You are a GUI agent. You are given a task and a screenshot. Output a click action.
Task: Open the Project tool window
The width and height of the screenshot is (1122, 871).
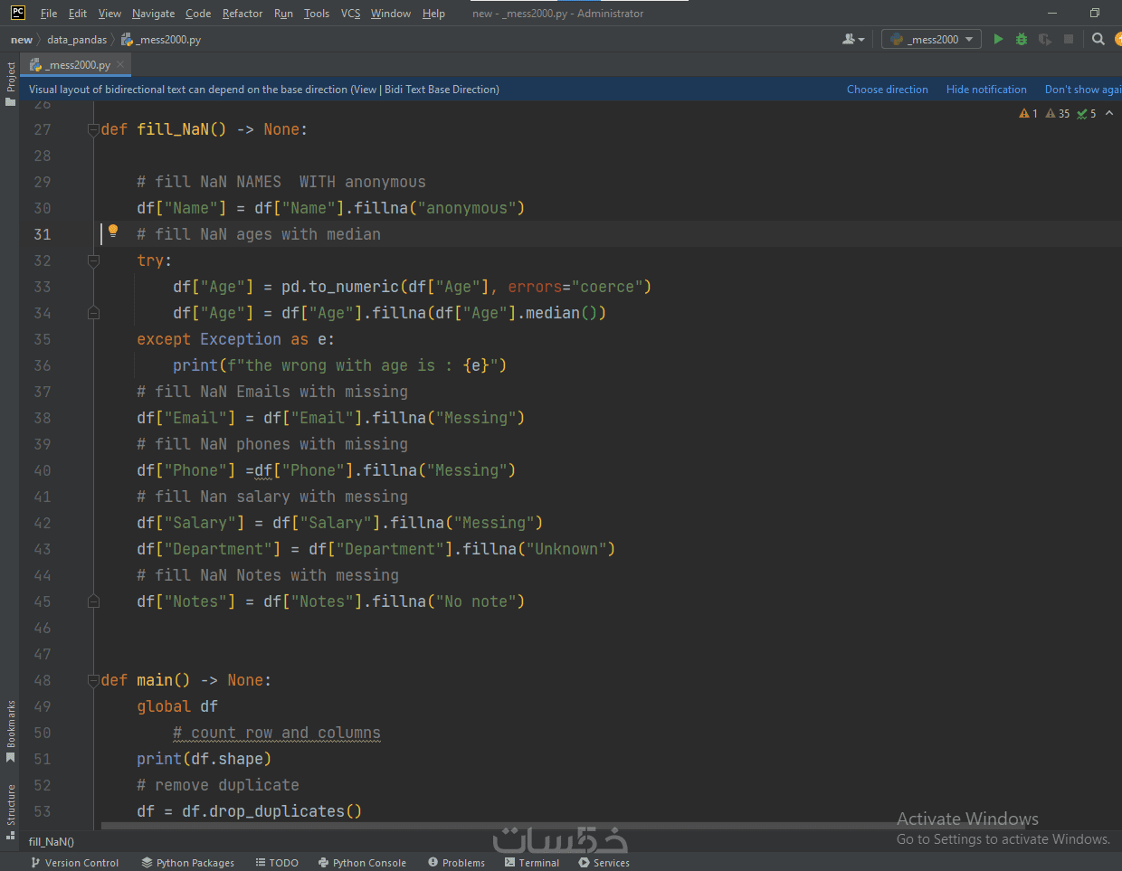click(10, 83)
